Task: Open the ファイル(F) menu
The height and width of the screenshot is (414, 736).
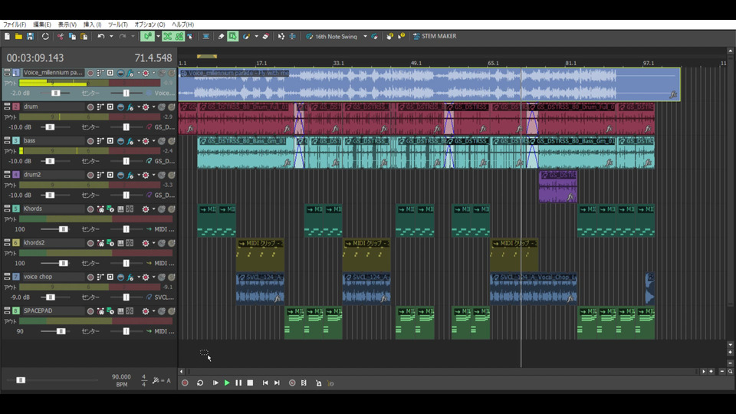Action: (x=15, y=25)
